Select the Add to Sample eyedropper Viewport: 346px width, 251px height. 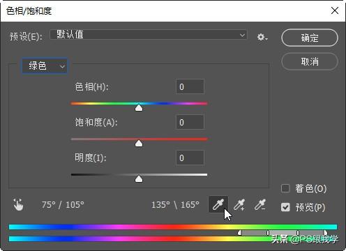(x=239, y=205)
